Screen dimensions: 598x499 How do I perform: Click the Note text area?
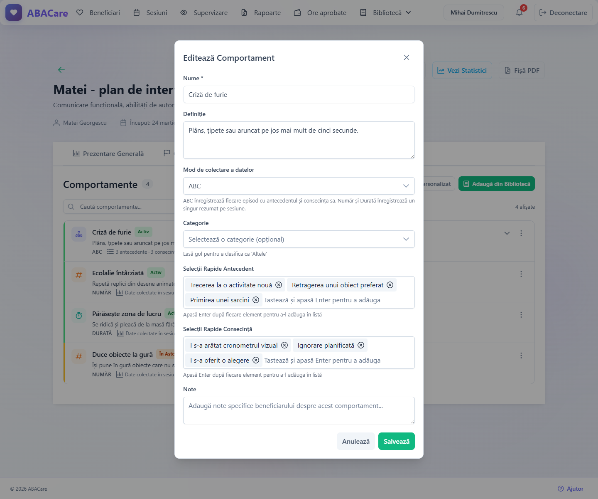(299, 410)
